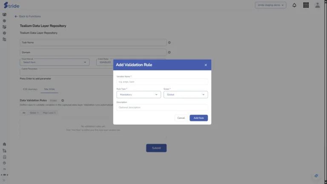Viewport: 327px width, 184px height.
Task: Open the AI sparkle assistant icon
Action: coord(316,176)
